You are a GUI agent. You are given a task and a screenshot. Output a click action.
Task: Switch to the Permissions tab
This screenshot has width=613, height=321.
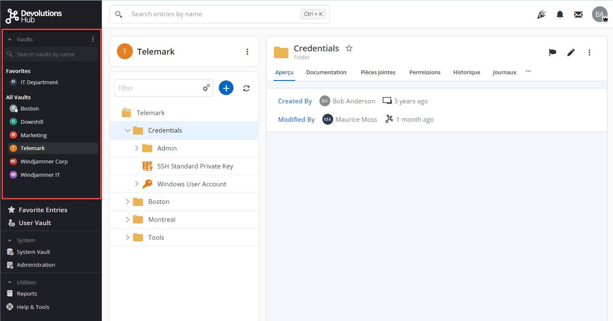pyautogui.click(x=425, y=73)
